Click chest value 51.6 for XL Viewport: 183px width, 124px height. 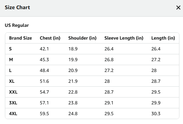coord(44,81)
